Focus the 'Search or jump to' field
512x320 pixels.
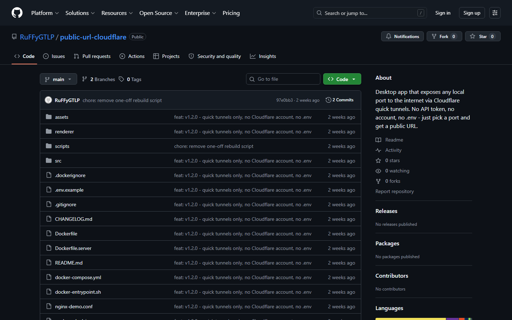coord(370,13)
